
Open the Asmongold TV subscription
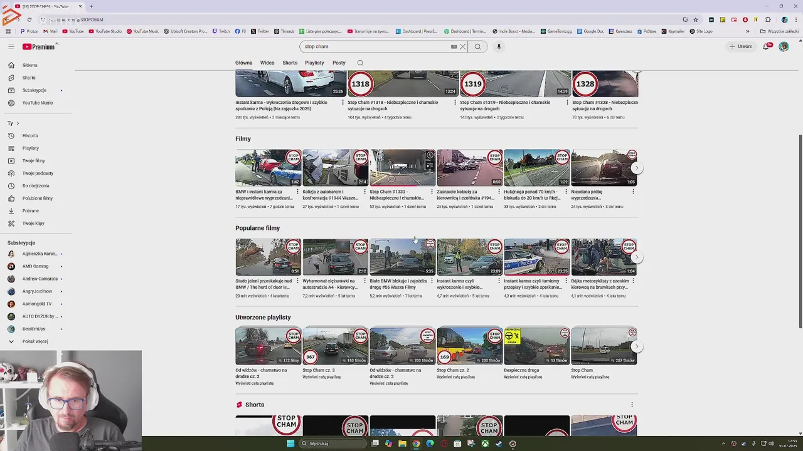pyautogui.click(x=36, y=304)
